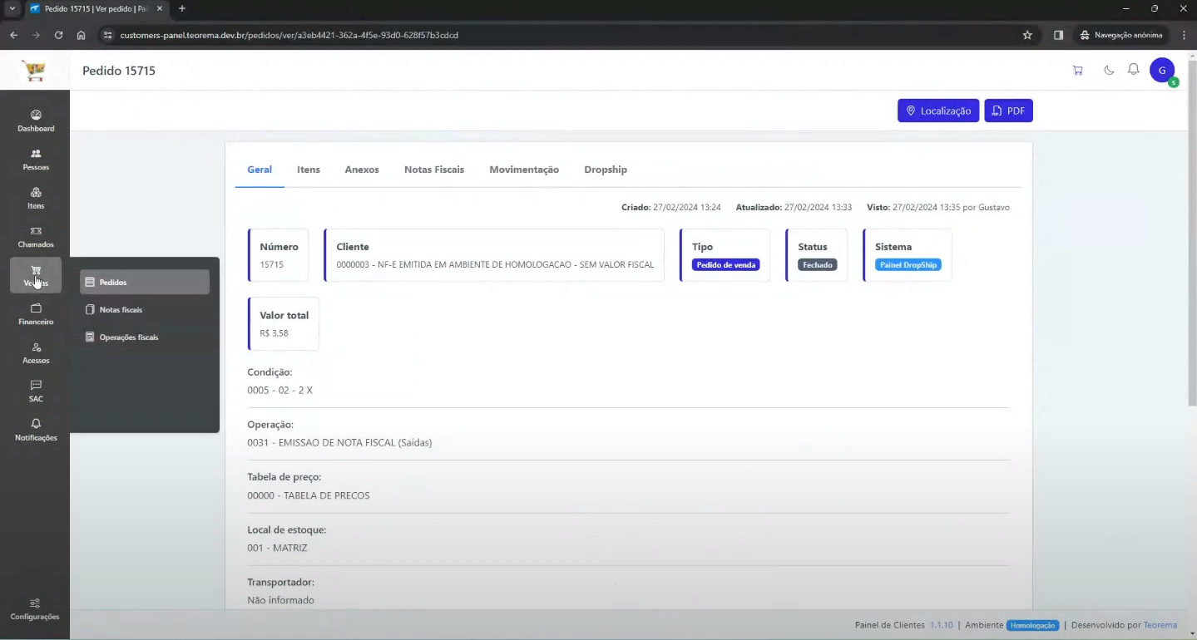Reload the page in browser

[x=58, y=35]
